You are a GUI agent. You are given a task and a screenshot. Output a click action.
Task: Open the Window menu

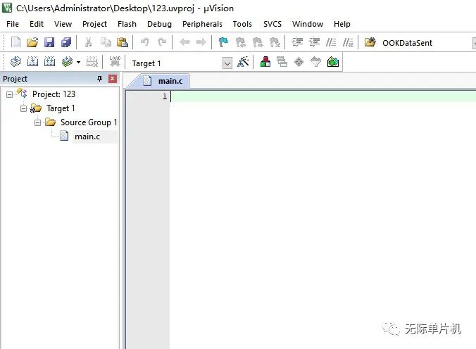click(x=308, y=24)
